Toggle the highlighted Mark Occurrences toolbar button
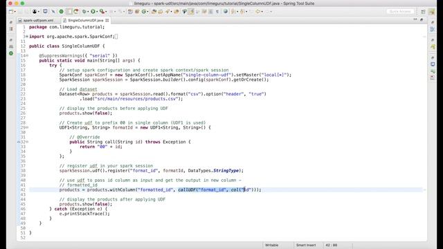The height and width of the screenshot is (249, 443). pos(191,12)
